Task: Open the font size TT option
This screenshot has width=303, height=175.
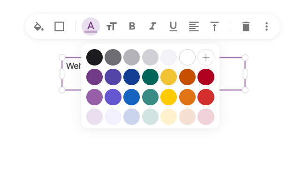Action: point(112,26)
